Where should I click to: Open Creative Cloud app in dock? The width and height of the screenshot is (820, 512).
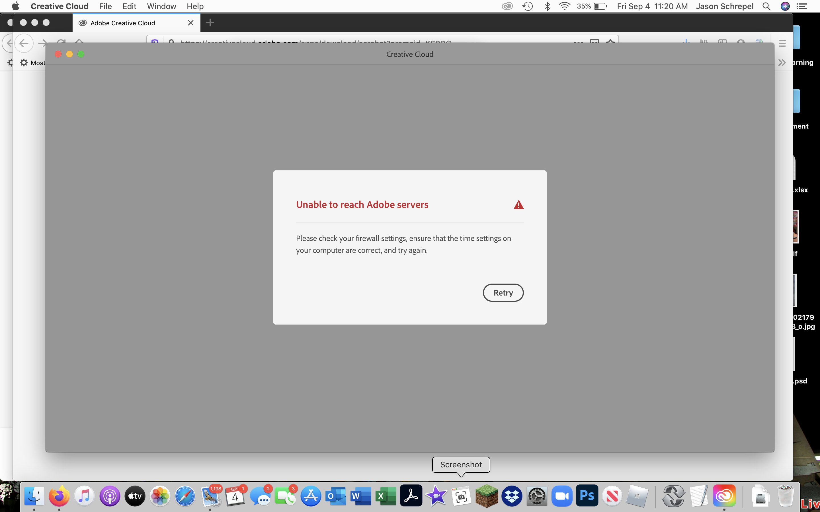[724, 496]
